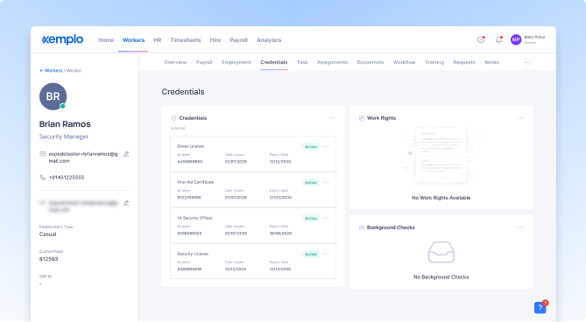
Task: Open the Background Checks card three-dot menu
Action: 520,227
